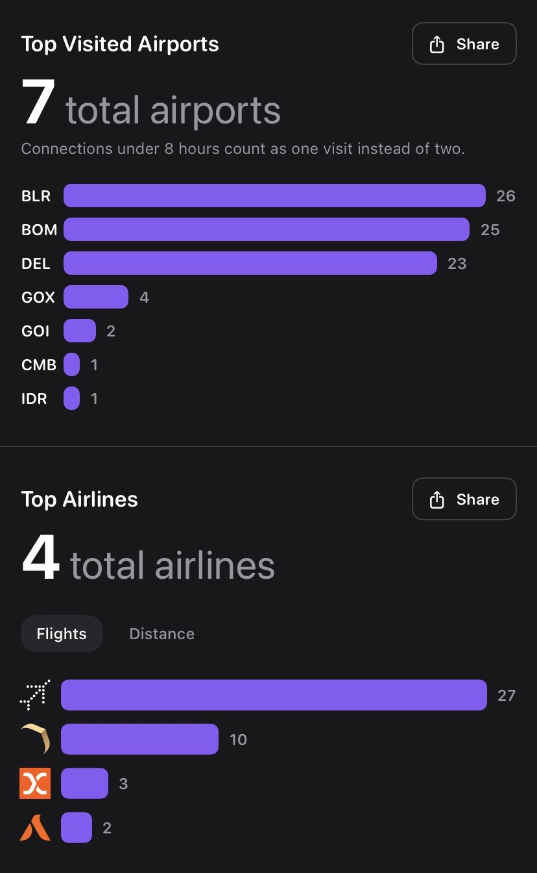
Task: Tap share icon in Top Airlines section
Action: click(x=437, y=500)
